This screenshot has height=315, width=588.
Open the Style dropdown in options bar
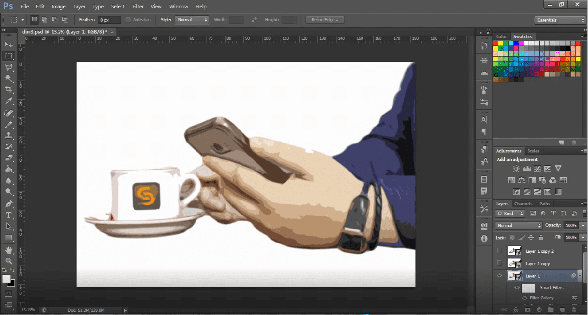pyautogui.click(x=192, y=20)
